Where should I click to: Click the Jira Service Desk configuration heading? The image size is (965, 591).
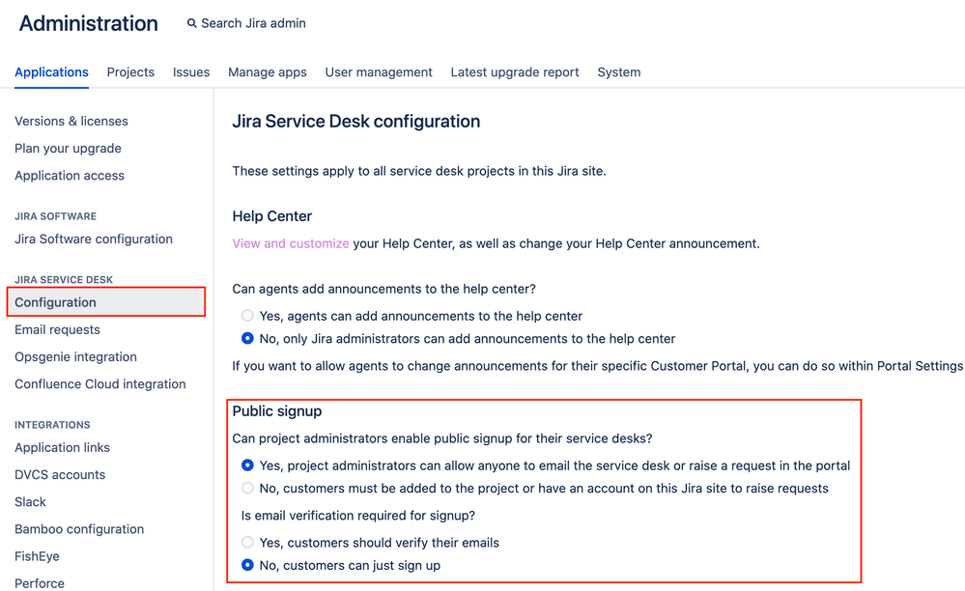pos(355,121)
